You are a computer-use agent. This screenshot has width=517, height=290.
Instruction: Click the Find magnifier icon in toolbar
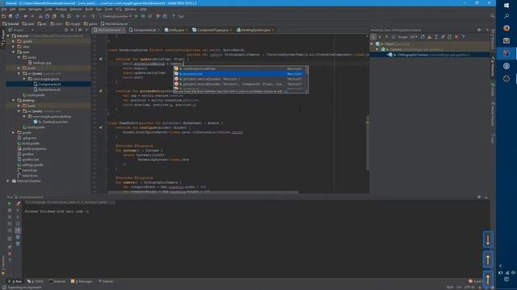(x=62, y=16)
